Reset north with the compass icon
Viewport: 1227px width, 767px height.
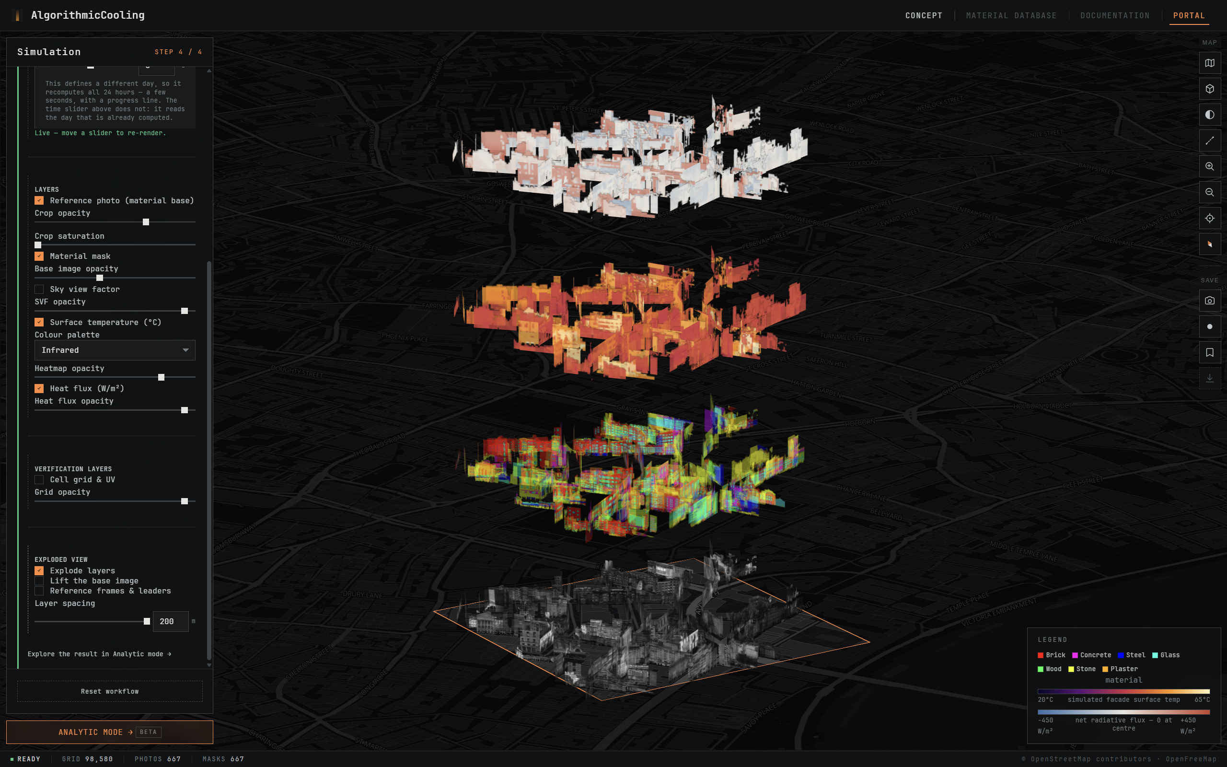(x=1209, y=244)
